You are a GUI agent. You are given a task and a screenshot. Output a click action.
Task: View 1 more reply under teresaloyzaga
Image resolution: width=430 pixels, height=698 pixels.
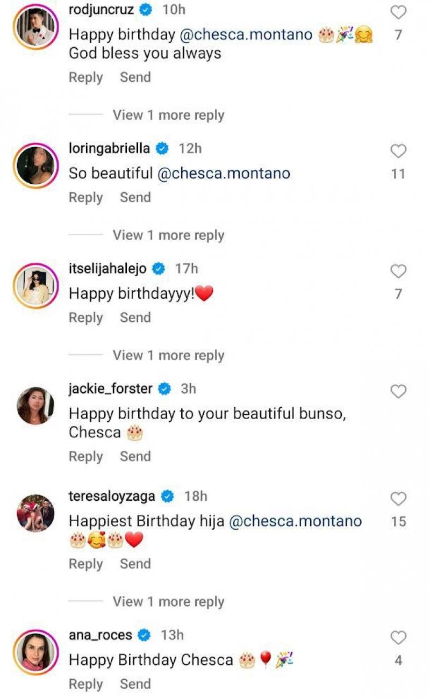coord(168,602)
